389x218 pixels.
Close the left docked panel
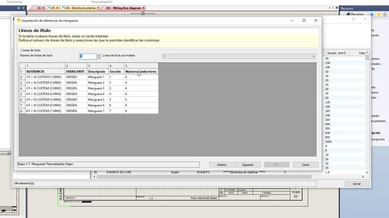point(23,8)
